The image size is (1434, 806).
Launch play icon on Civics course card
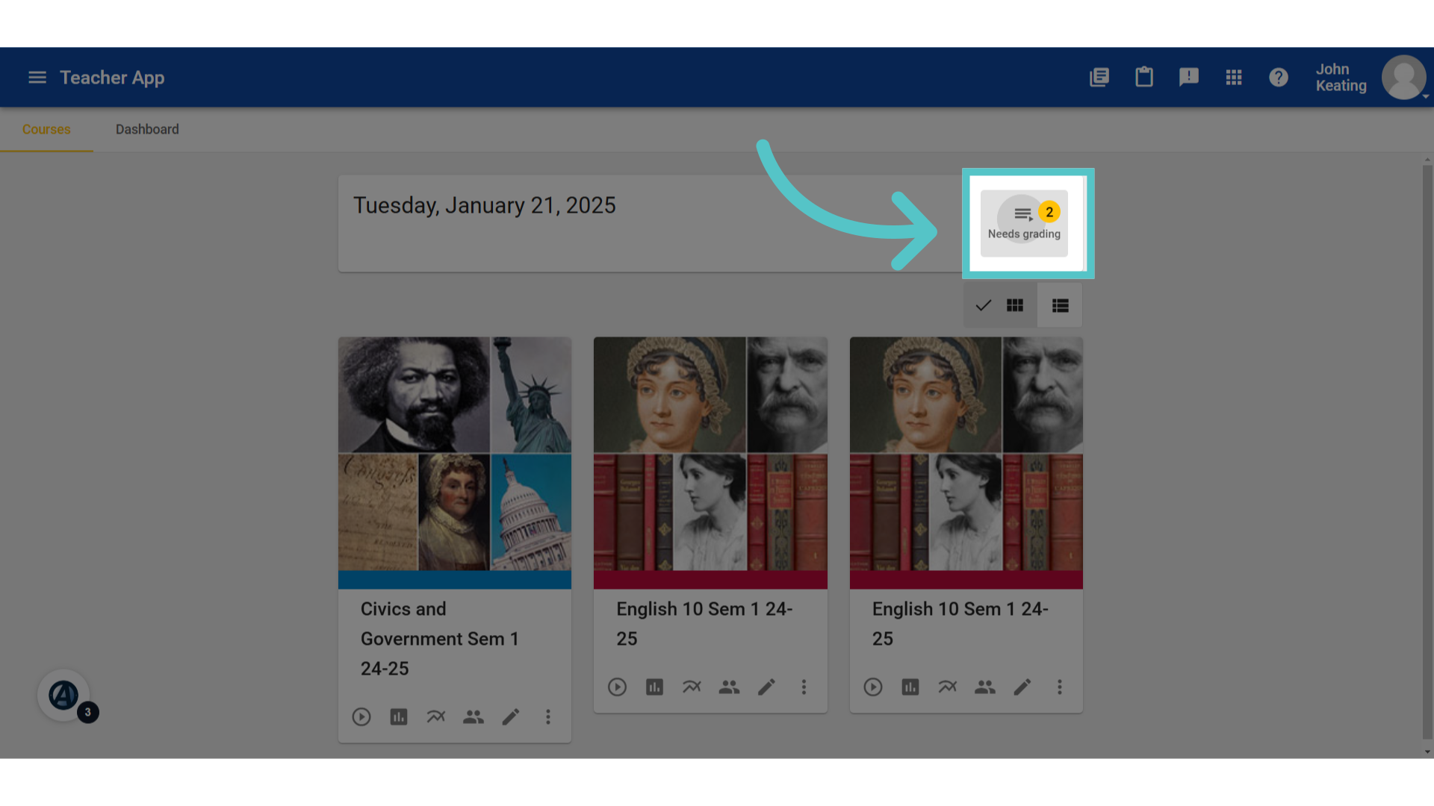[x=361, y=717]
